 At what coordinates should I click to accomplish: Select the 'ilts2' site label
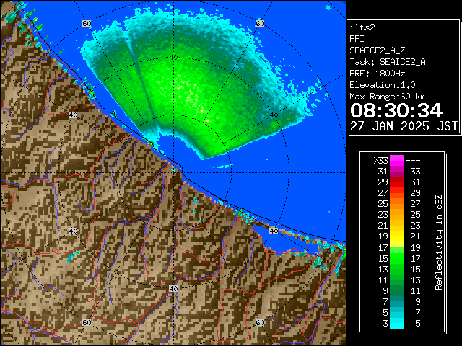(x=362, y=27)
